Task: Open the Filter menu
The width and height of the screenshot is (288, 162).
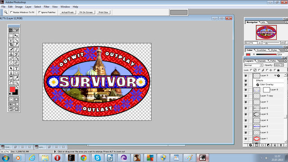Action: pos(46,7)
